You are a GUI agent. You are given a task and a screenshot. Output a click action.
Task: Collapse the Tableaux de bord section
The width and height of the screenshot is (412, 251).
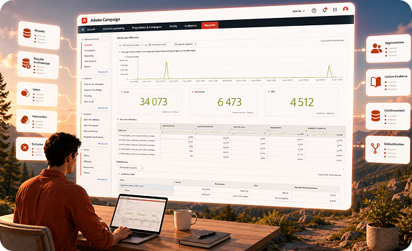(82, 39)
